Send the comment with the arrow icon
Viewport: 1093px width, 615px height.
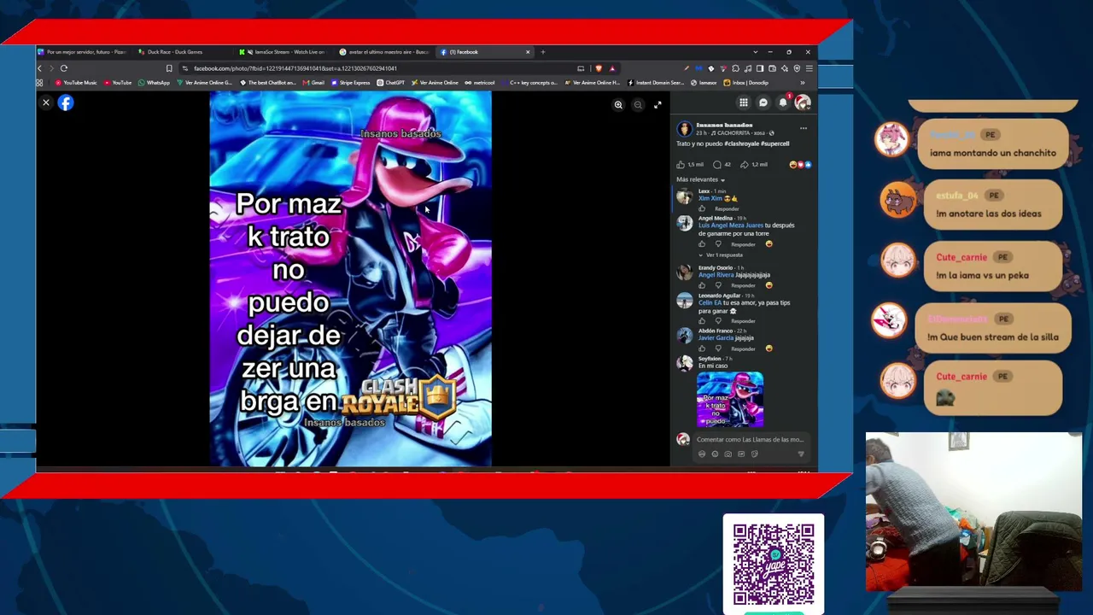[800, 454]
